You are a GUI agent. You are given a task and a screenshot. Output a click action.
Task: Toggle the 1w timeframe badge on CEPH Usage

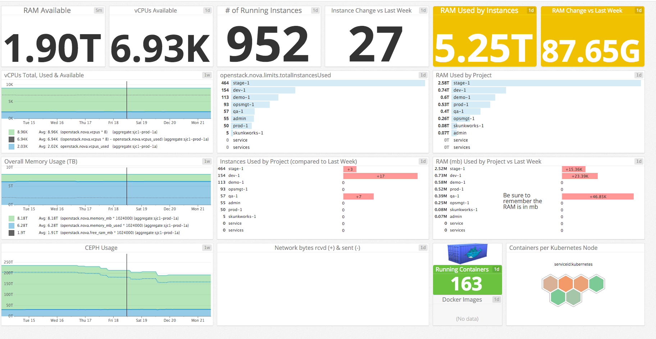[x=206, y=248]
